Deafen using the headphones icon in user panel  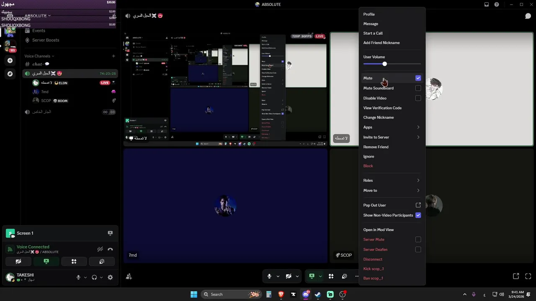[x=94, y=277]
